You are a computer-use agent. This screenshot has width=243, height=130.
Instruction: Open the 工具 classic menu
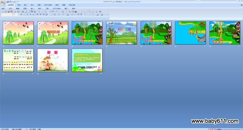click(48, 9)
